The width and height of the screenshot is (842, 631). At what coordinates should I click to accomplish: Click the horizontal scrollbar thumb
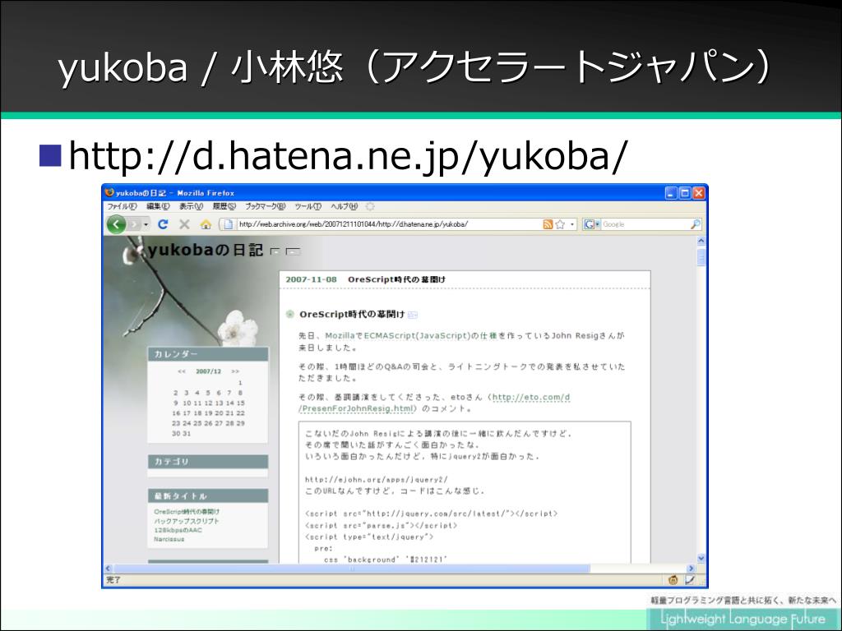click(x=352, y=569)
